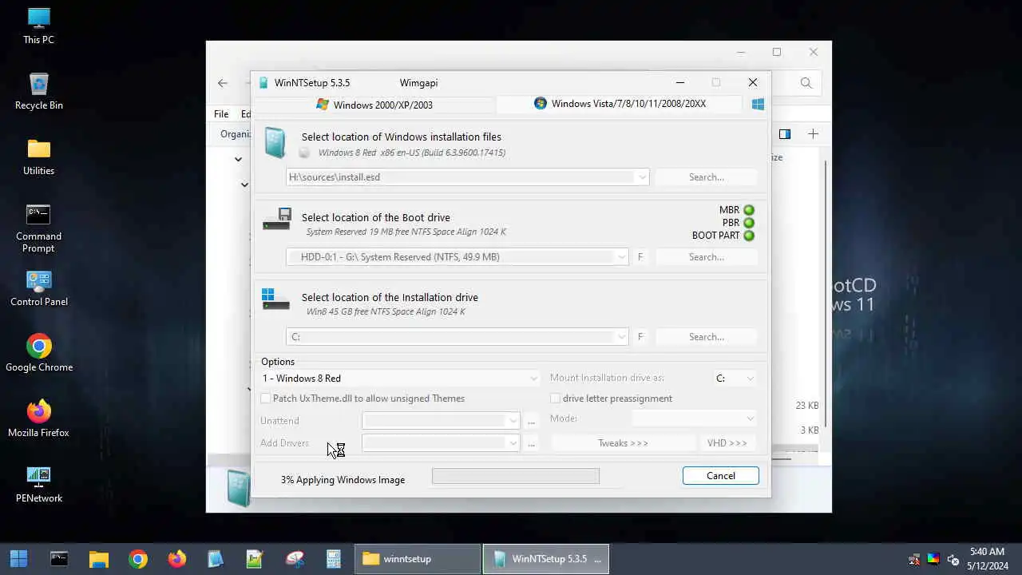Viewport: 1022px width, 575px height.
Task: Click the taskbar clock showing 5:40 AM
Action: tap(987, 558)
